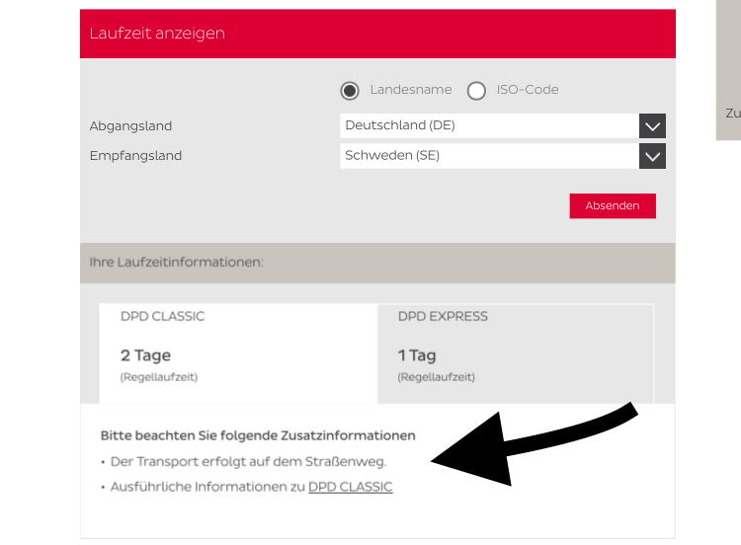
Task: Click '(Regellaufzeit)' under 1 Tag
Action: (436, 377)
